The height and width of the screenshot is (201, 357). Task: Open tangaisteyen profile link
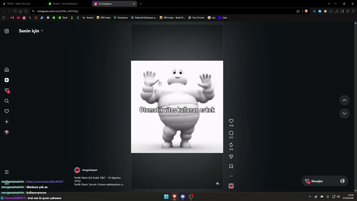point(90,170)
